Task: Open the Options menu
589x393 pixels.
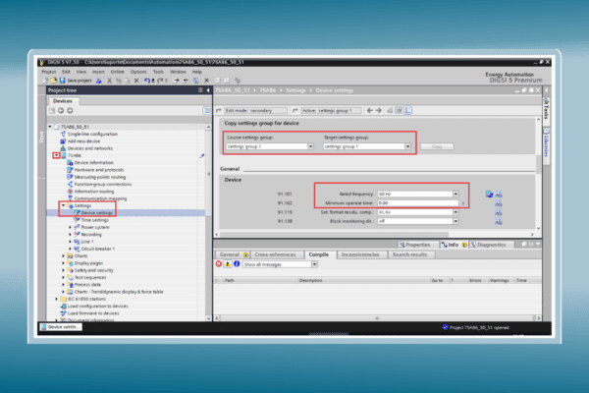Action: tap(138, 71)
